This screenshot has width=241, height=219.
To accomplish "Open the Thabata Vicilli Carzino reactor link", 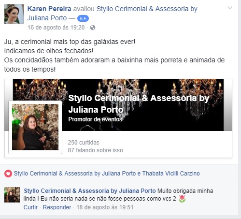I will [171, 174].
